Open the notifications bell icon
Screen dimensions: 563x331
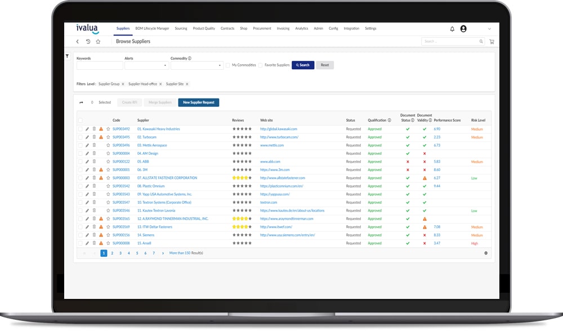point(452,29)
